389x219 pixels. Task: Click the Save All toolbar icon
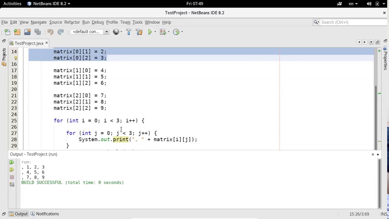click(x=38, y=32)
